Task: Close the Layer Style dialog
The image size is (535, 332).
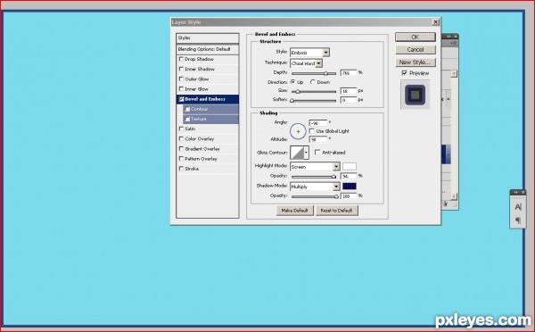Action: [436, 22]
